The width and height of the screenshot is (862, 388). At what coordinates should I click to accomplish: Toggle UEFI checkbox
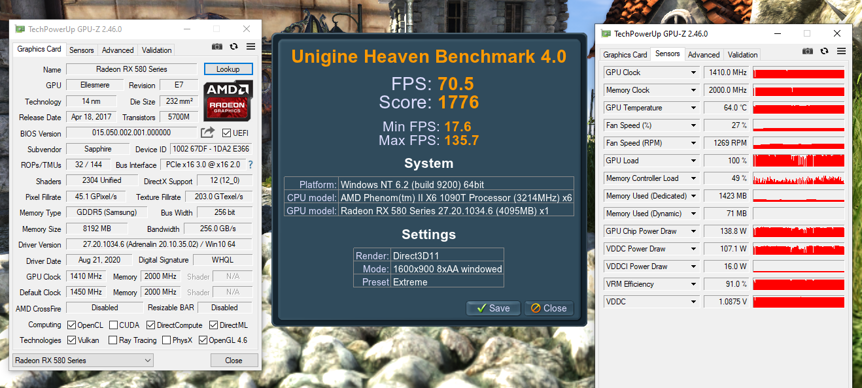coord(226,133)
